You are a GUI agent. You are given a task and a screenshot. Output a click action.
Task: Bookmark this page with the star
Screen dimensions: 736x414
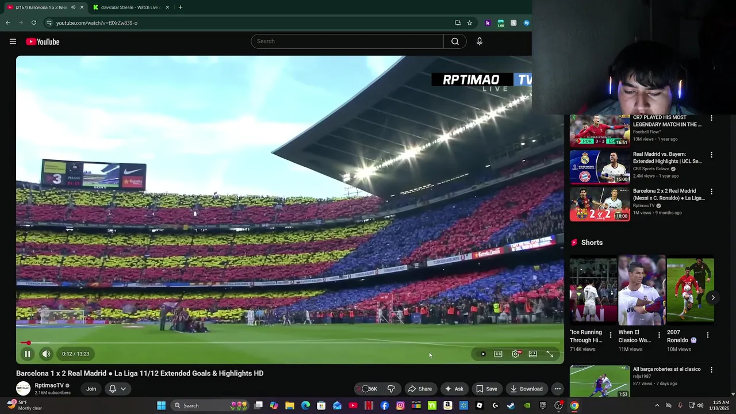pos(470,23)
